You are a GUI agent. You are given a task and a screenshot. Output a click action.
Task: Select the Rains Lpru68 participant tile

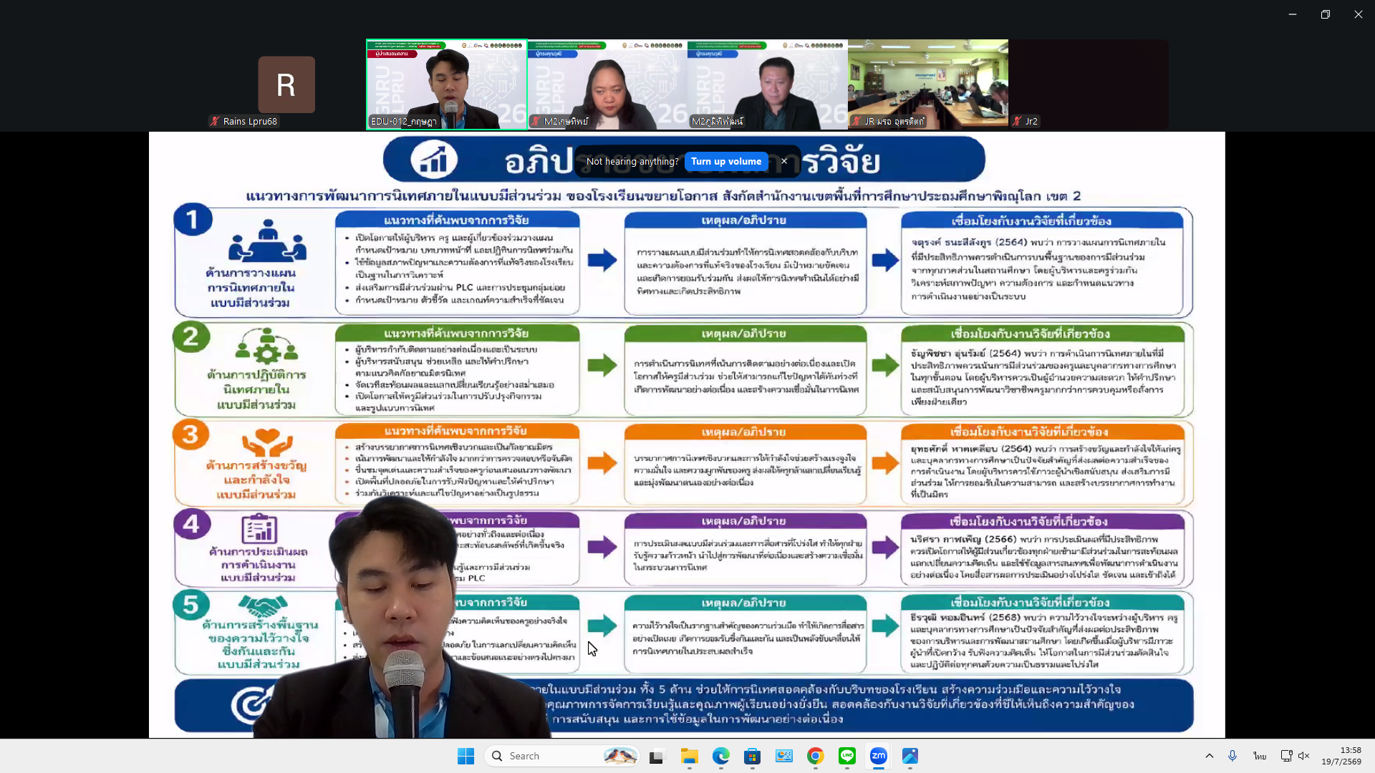pyautogui.click(x=286, y=84)
